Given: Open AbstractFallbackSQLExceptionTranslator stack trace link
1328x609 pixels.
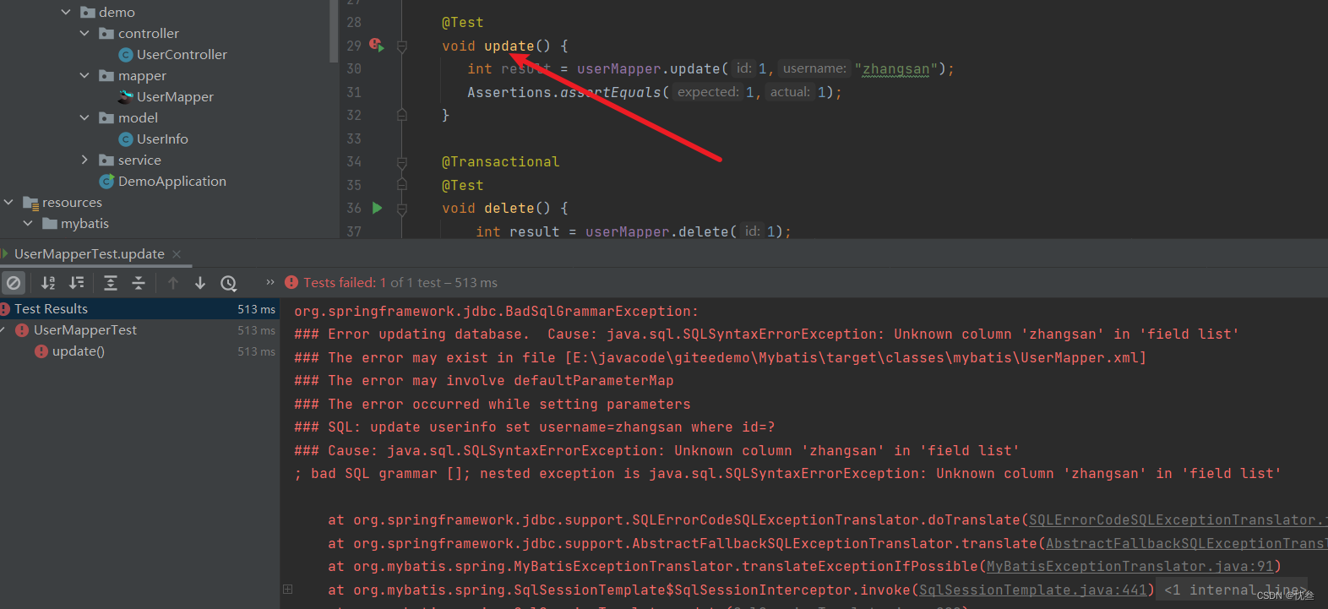Looking at the screenshot, I should (x=1186, y=544).
